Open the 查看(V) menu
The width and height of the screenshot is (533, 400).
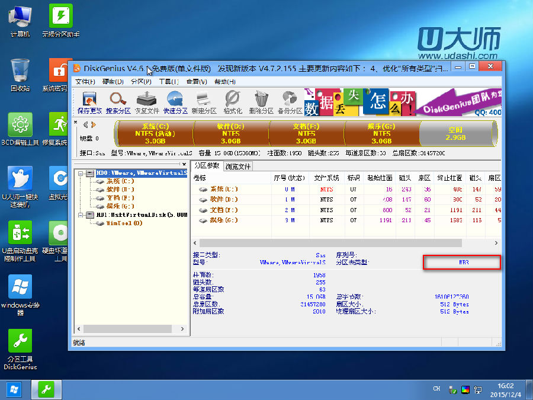click(197, 82)
